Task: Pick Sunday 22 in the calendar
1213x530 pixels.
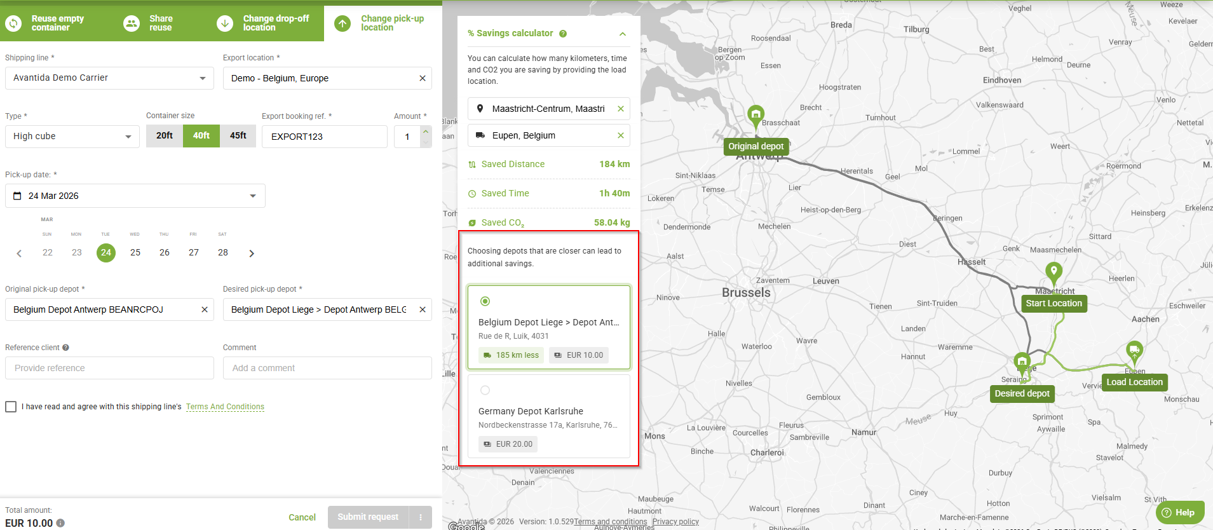Action: click(48, 252)
